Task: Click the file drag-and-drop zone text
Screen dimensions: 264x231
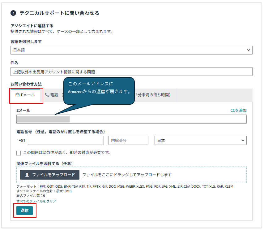Action: click(x=127, y=175)
